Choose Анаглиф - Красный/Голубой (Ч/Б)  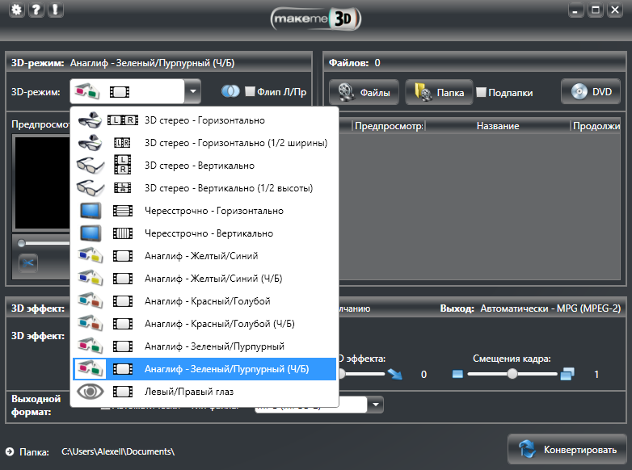point(204,323)
